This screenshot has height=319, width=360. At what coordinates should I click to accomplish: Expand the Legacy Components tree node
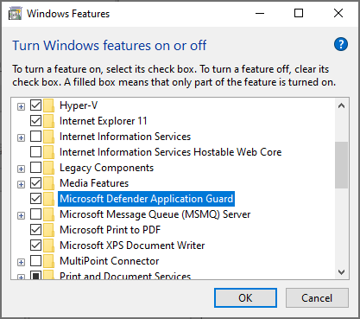[x=21, y=169]
